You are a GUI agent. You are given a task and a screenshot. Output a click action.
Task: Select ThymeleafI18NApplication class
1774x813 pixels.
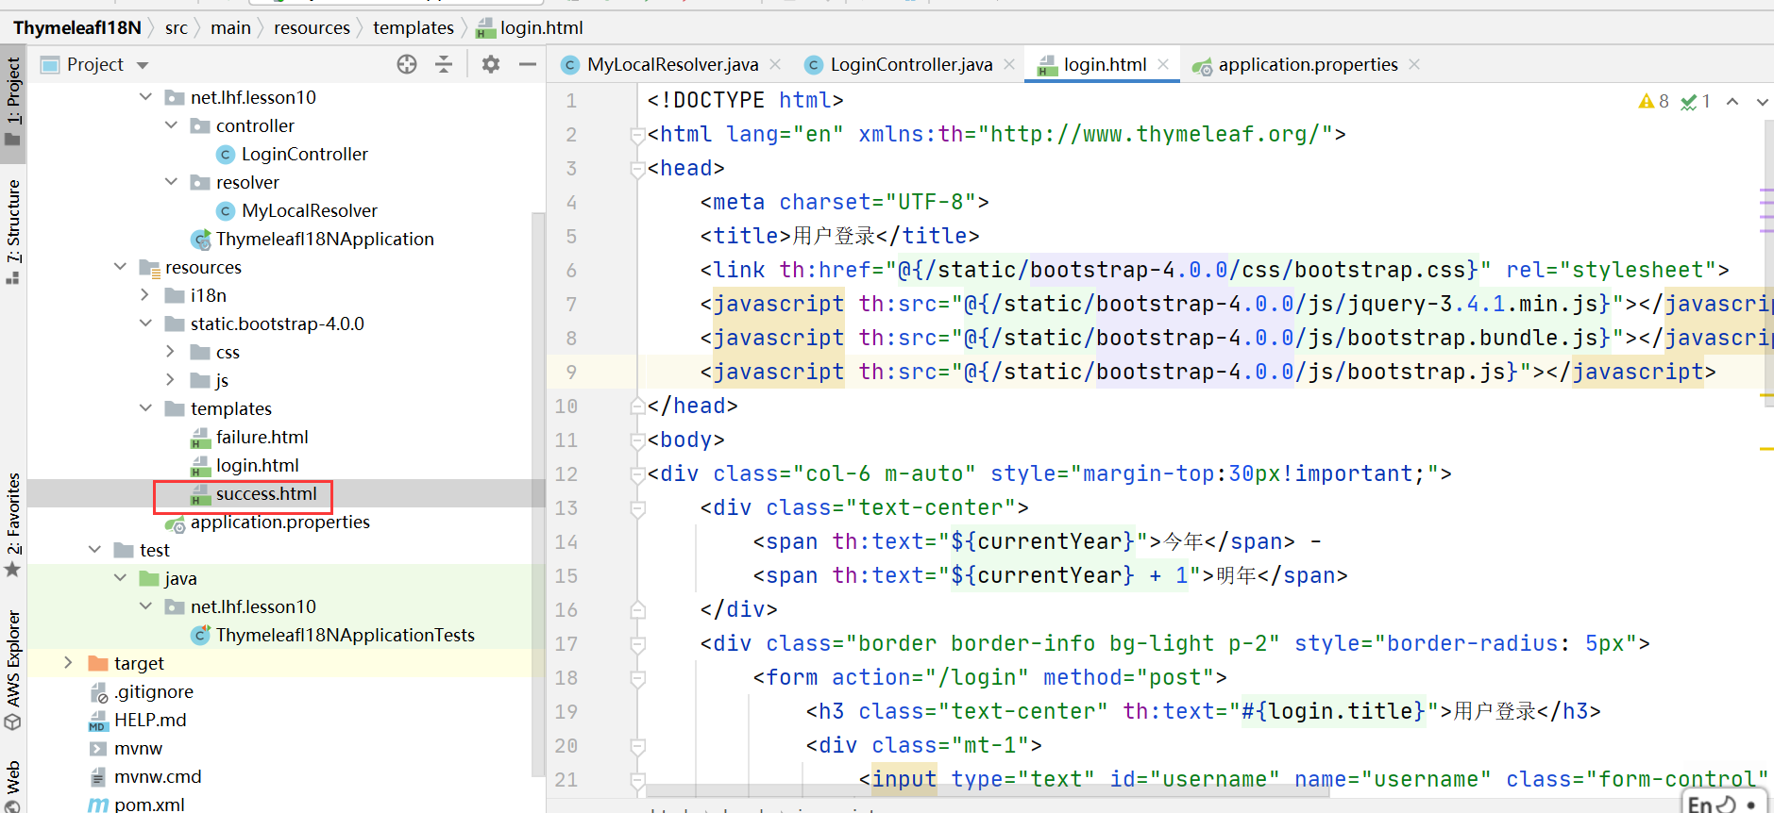coord(325,239)
